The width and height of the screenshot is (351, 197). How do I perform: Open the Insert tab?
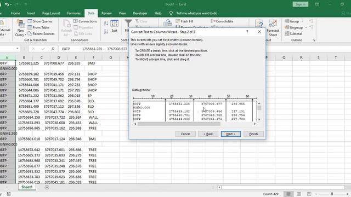[x=31, y=13]
